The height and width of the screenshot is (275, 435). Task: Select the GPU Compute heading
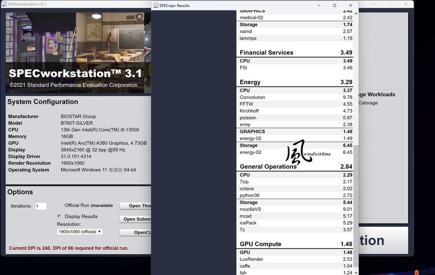tap(260, 244)
